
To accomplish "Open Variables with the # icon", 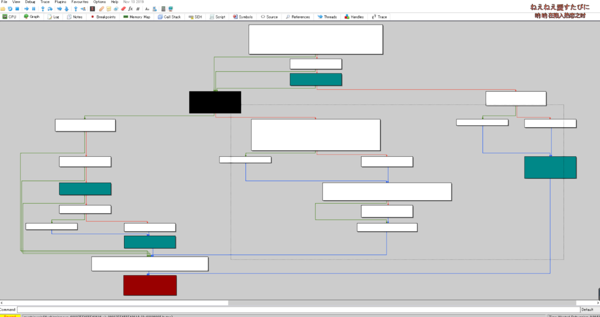I will 138,8.
